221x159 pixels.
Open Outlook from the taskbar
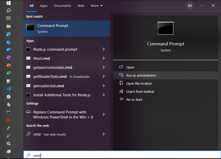[x=9, y=42]
